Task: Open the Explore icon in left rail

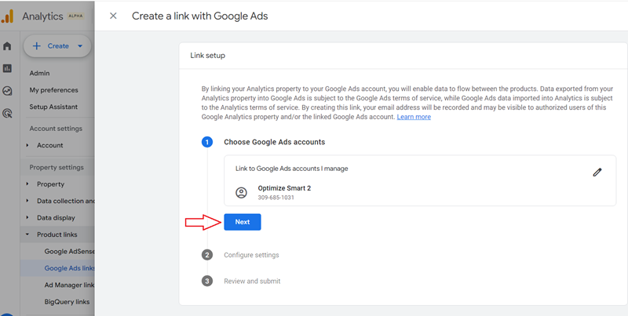Action: (x=7, y=91)
